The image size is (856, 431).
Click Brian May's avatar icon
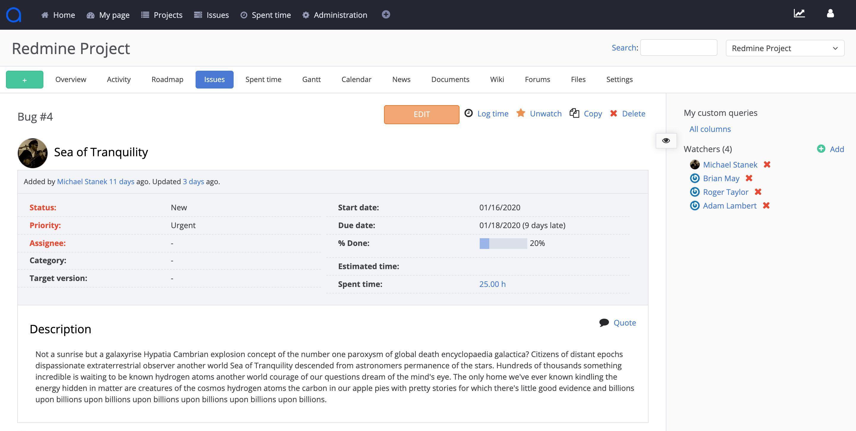[x=695, y=178]
